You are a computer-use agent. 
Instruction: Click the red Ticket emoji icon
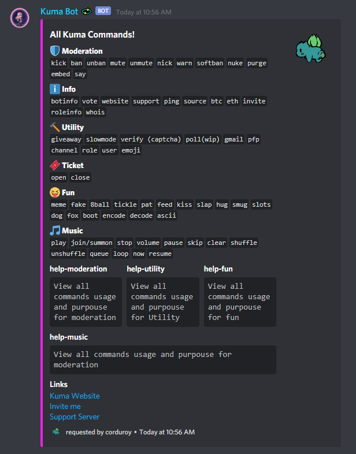point(55,165)
